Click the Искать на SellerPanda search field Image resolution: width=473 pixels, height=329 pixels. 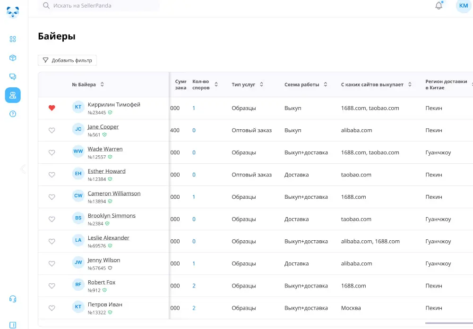tap(99, 6)
